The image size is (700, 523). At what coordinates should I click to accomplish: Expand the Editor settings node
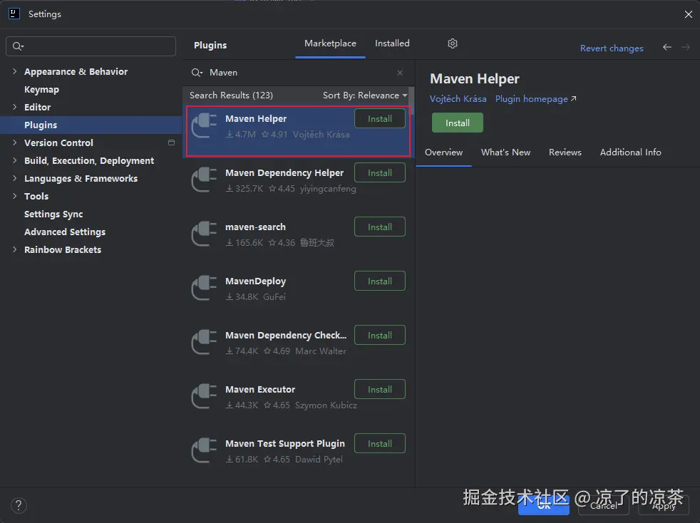point(15,107)
